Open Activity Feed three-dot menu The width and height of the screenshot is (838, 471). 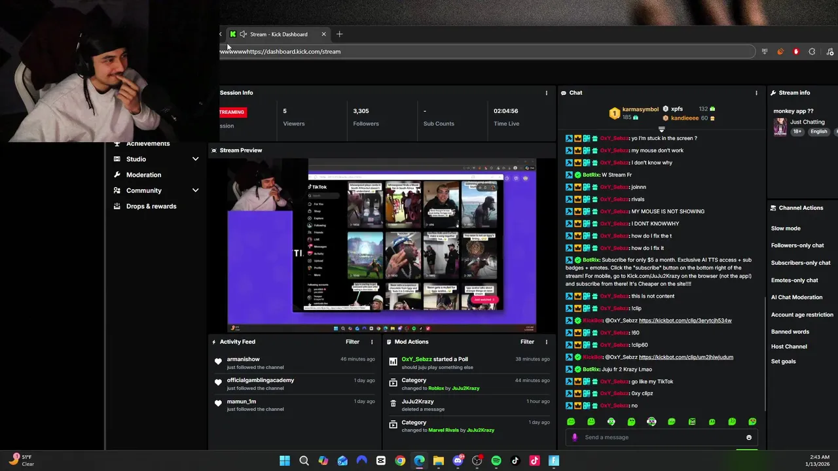tap(372, 341)
